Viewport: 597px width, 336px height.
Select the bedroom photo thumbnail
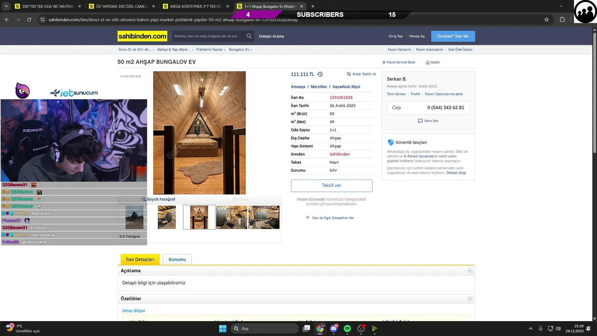199,217
